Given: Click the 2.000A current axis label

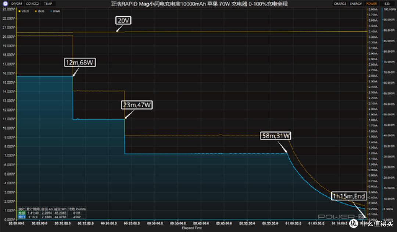Looking at the screenshot, I should tap(373, 109).
